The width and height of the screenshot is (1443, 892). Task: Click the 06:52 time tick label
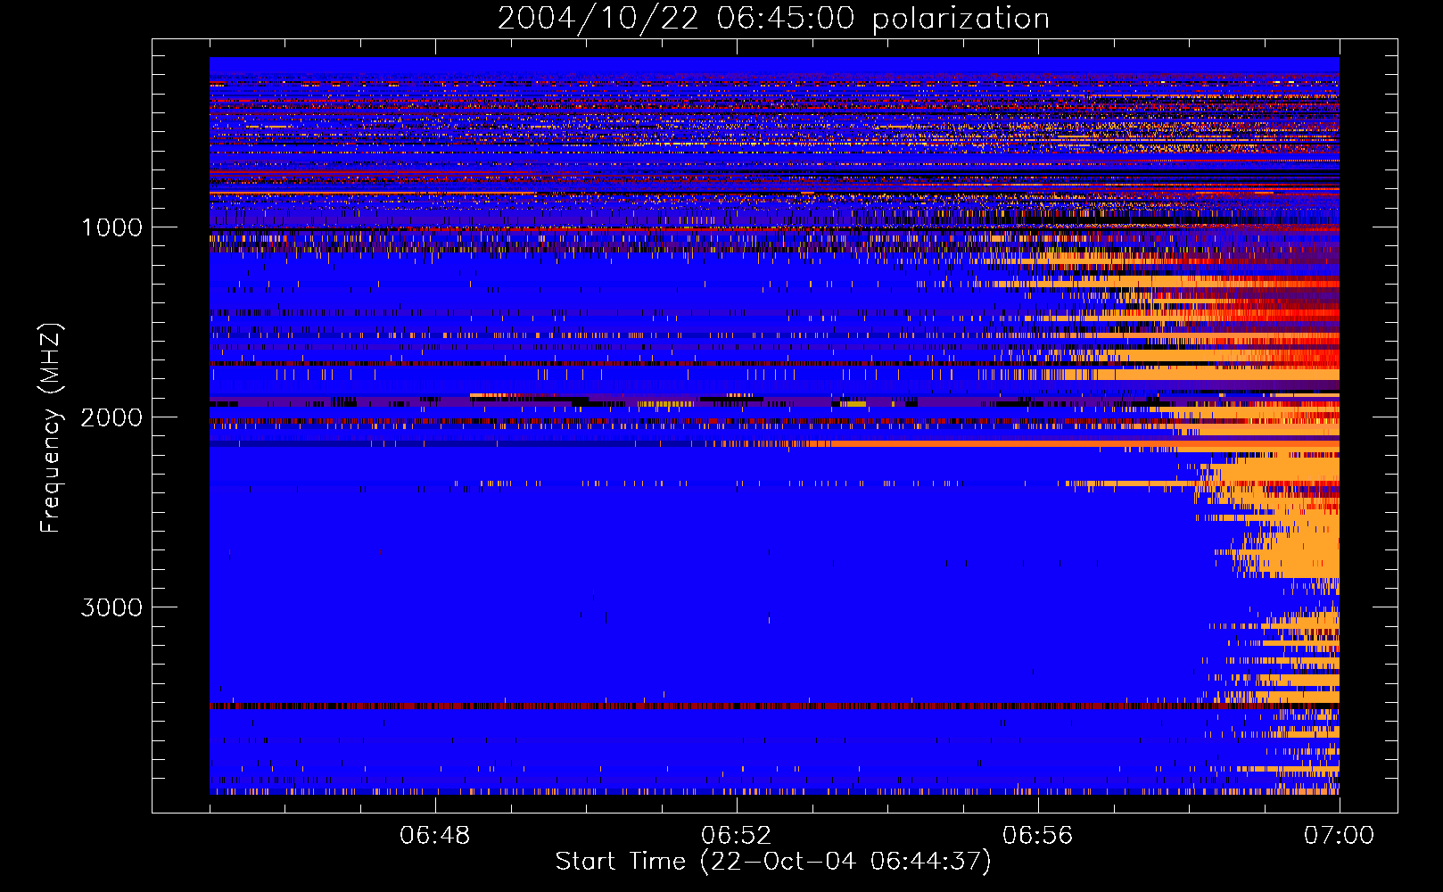[x=737, y=836]
